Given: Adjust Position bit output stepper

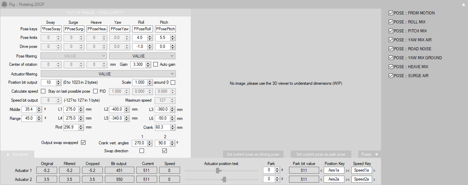Looking at the screenshot, I should coord(58,82).
